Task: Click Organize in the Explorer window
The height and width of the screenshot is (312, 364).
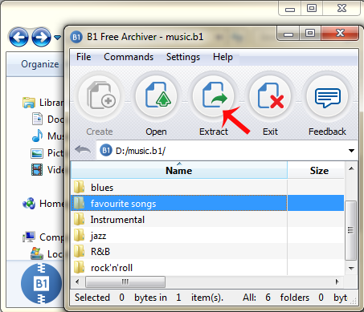Action: [40, 64]
